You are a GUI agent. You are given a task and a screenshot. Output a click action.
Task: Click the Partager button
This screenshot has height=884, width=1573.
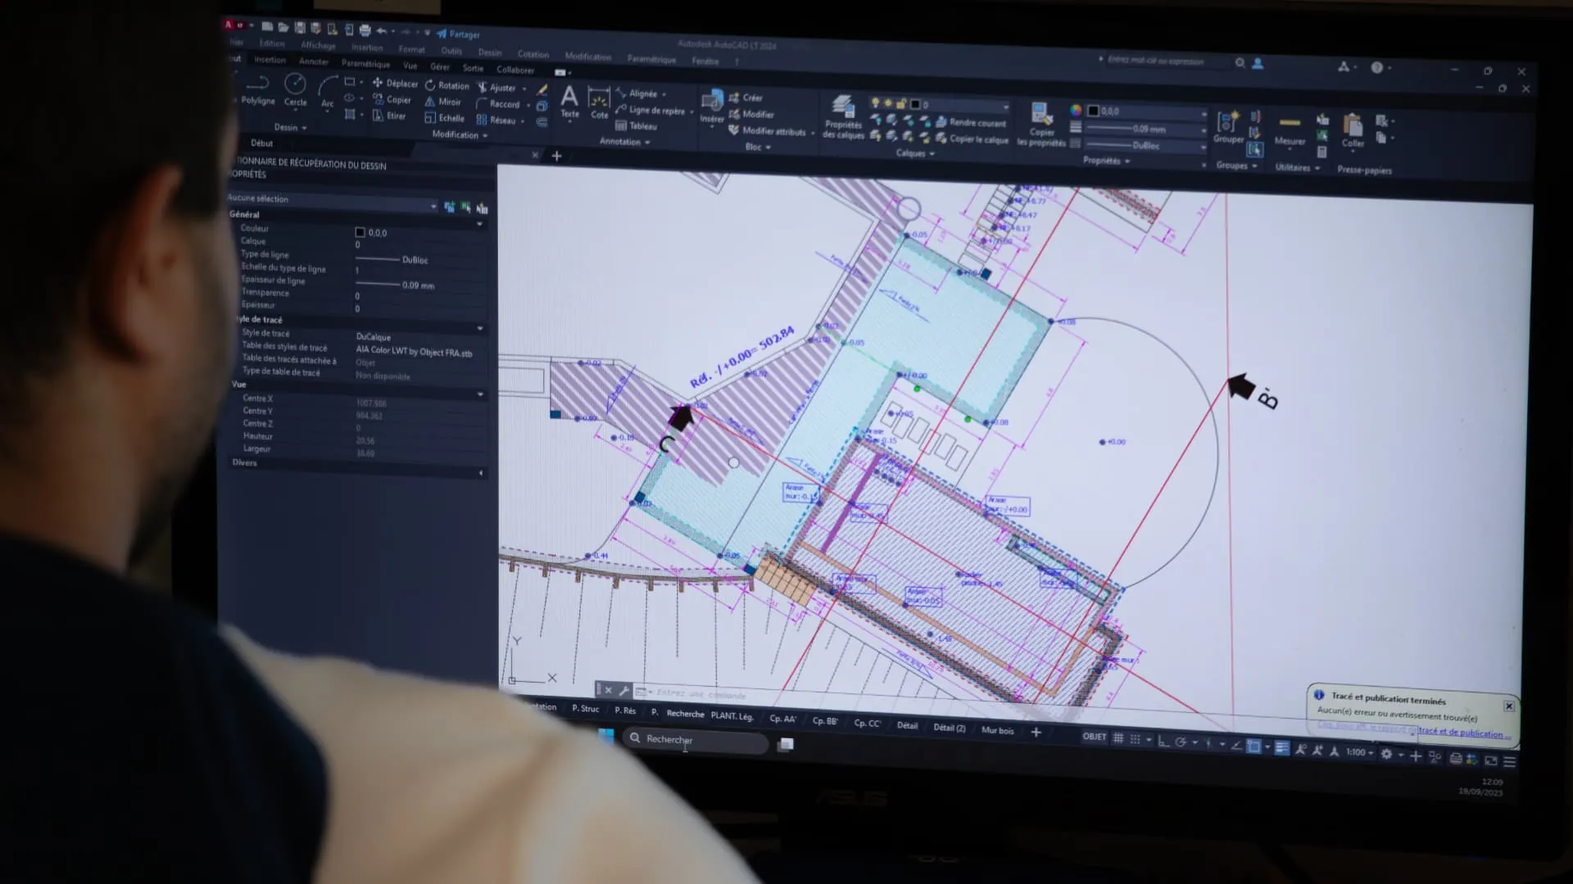(x=458, y=34)
